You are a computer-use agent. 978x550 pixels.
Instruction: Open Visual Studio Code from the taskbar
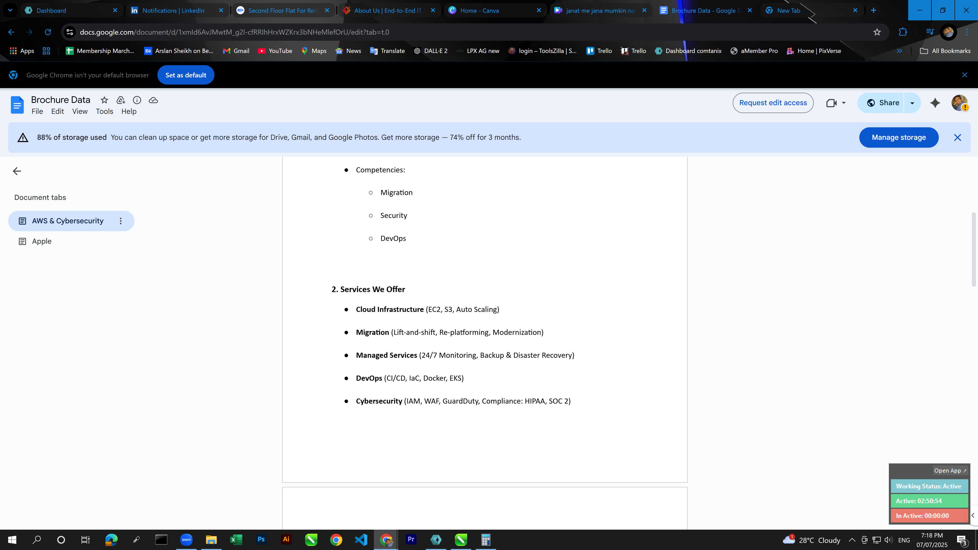click(361, 540)
